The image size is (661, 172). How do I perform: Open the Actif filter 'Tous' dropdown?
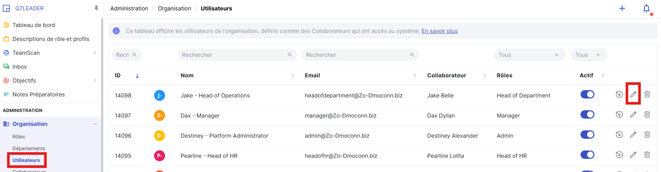coord(588,55)
